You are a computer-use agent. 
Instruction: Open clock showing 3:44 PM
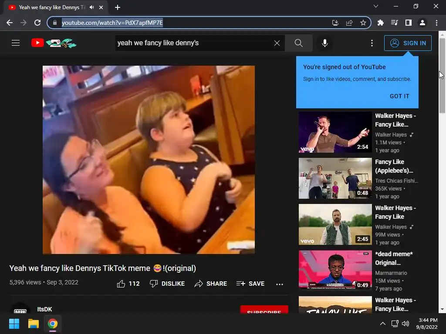pos(427,324)
